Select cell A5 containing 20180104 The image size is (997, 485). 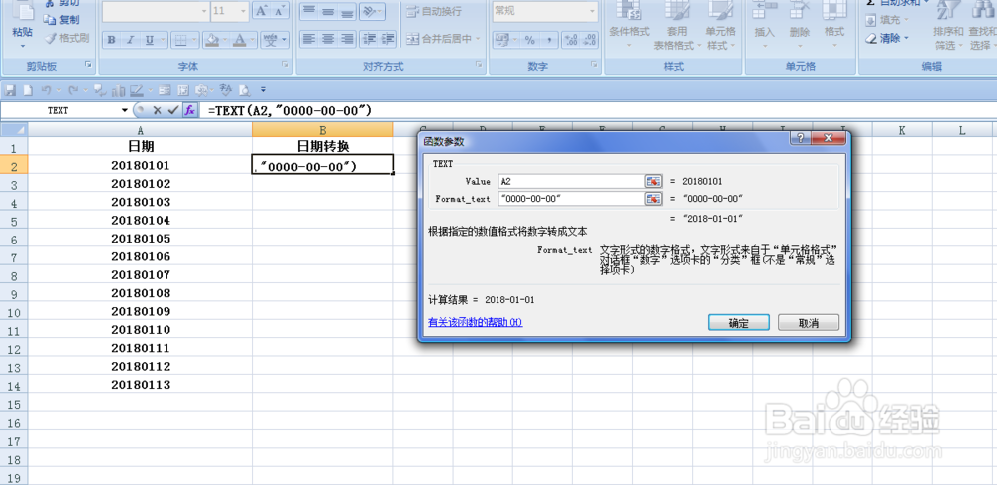(141, 221)
